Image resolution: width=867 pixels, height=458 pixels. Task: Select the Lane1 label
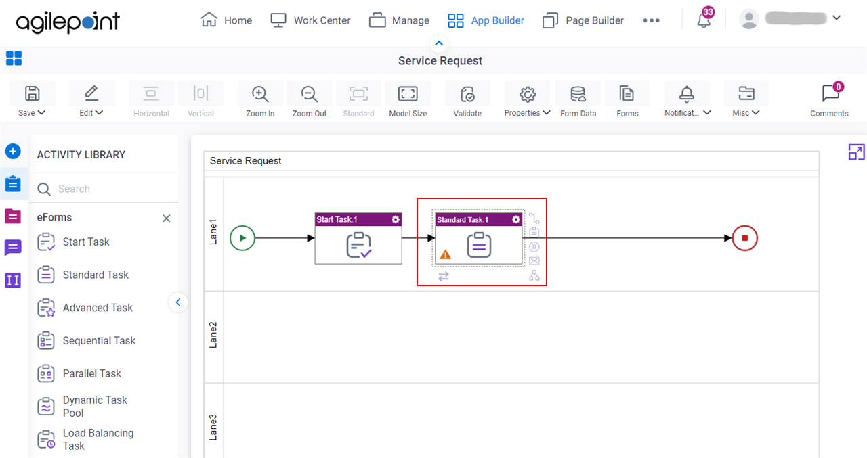point(213,231)
